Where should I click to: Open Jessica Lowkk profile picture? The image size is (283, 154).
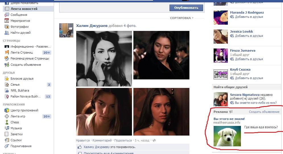(x=220, y=37)
